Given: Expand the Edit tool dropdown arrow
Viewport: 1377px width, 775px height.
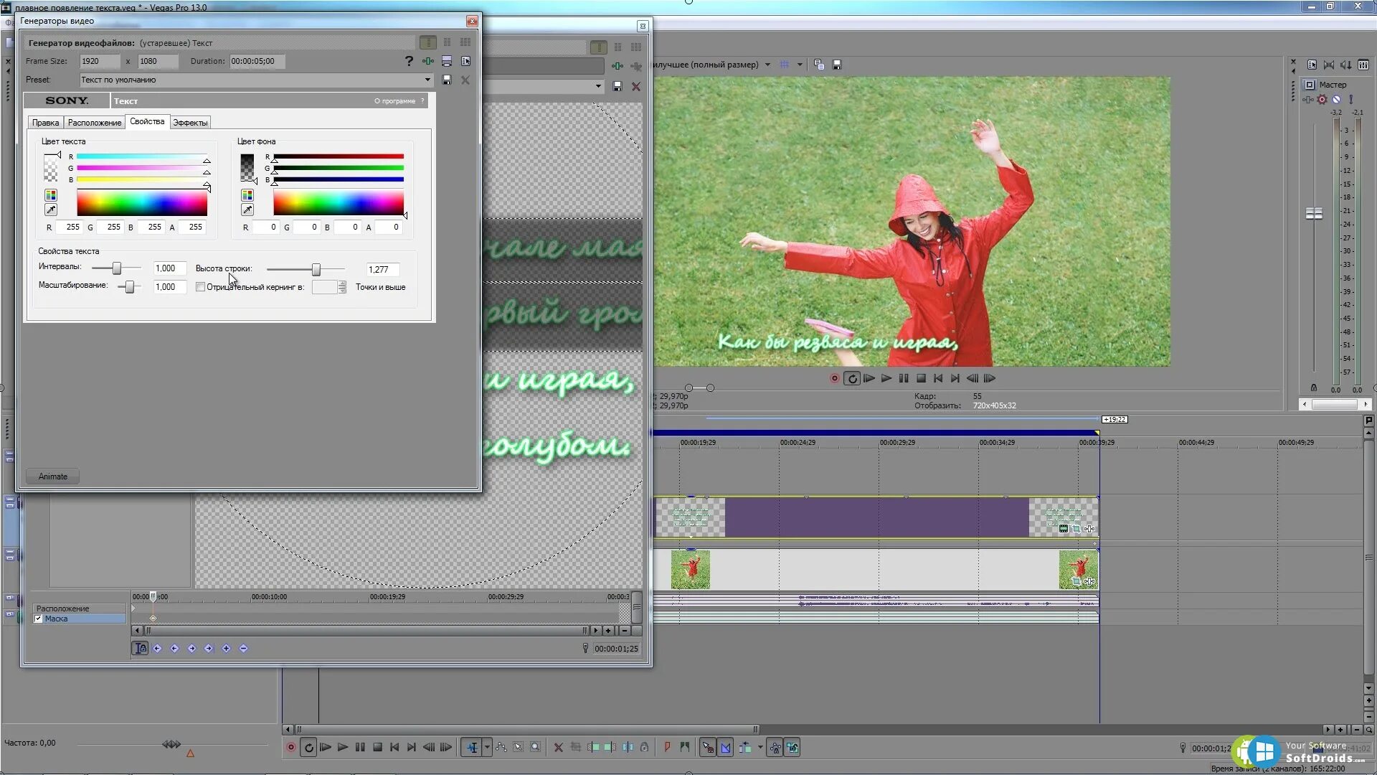Looking at the screenshot, I should pos(486,747).
